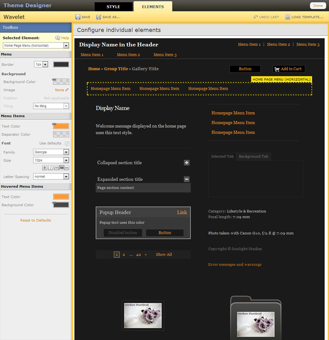This screenshot has height=340, width=329.
Task: Click the Done button
Action: 318,6
